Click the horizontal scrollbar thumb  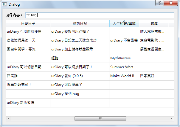[100, 118]
